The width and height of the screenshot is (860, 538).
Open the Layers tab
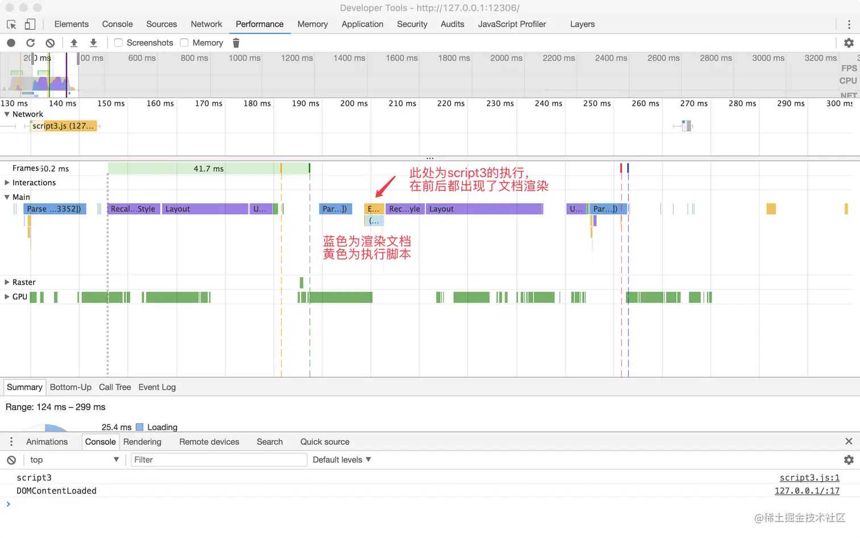click(x=582, y=24)
